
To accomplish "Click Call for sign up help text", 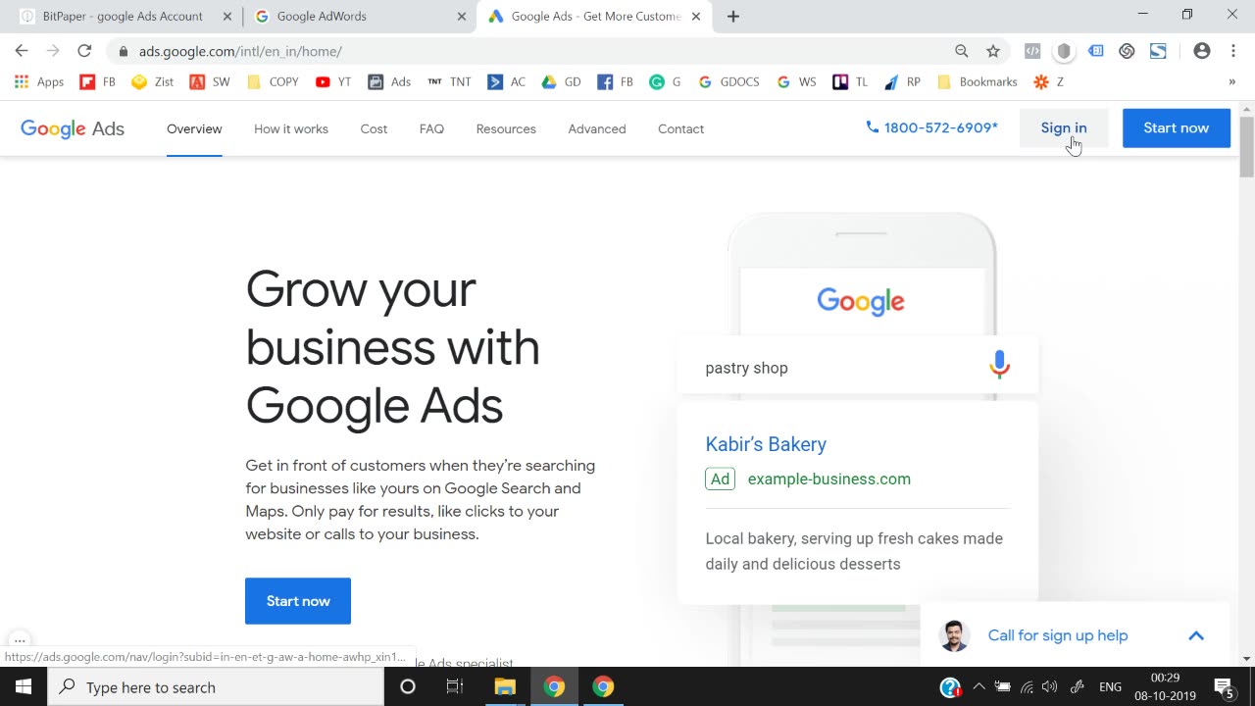I will [1058, 635].
